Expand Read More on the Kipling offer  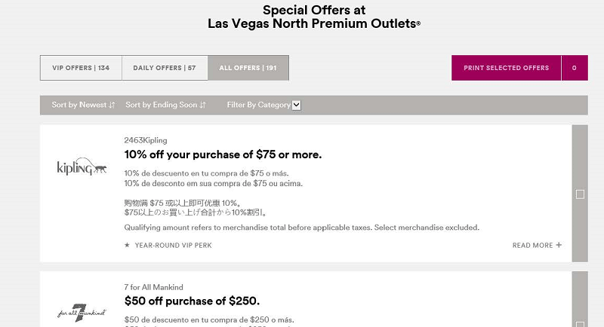(537, 245)
